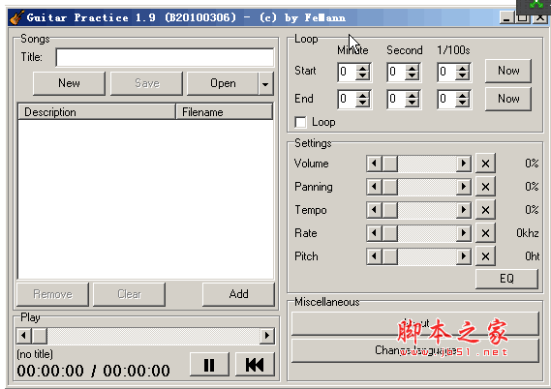Click the Remove button
The height and width of the screenshot is (389, 551).
tap(52, 294)
